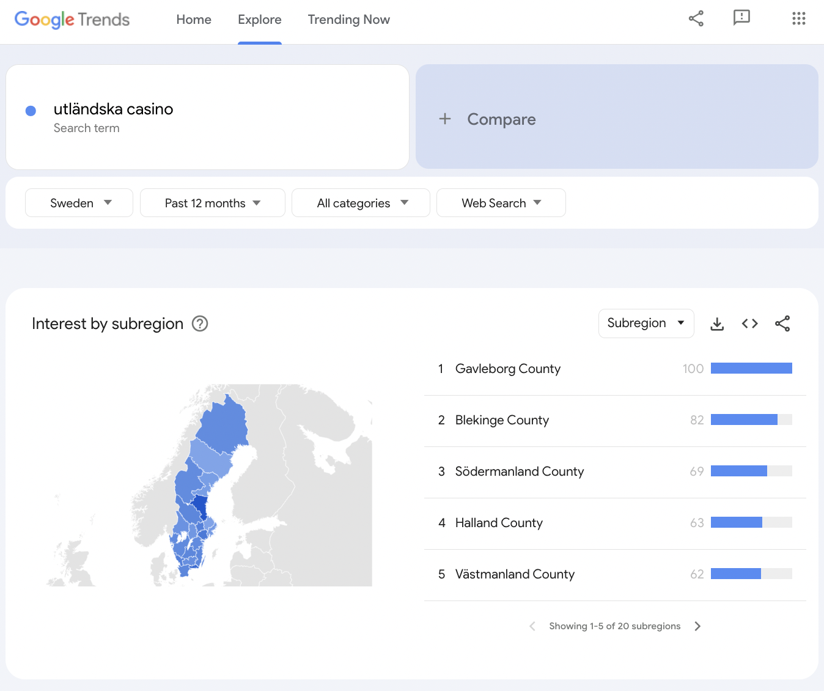The image size is (824, 691).
Task: Go to next page of subregions
Action: click(x=697, y=626)
